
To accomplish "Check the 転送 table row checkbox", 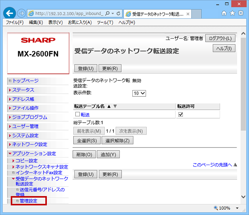I will [78, 115].
